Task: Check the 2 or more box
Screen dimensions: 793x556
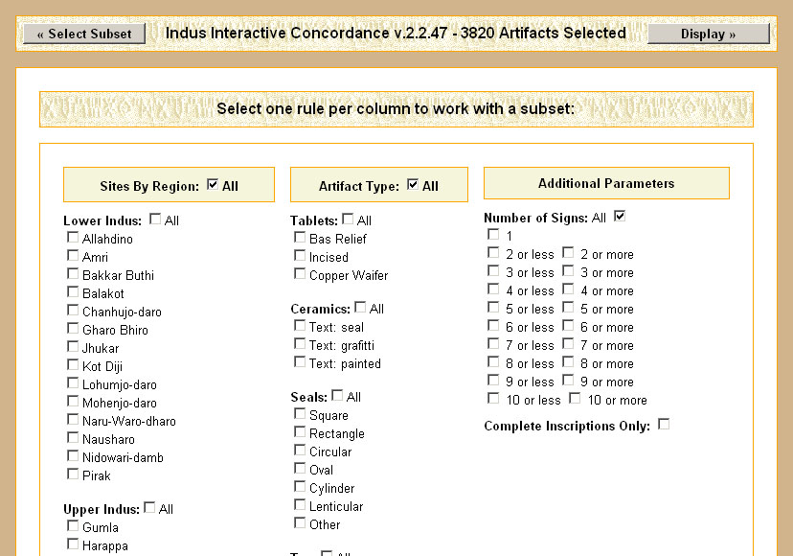Action: [568, 252]
